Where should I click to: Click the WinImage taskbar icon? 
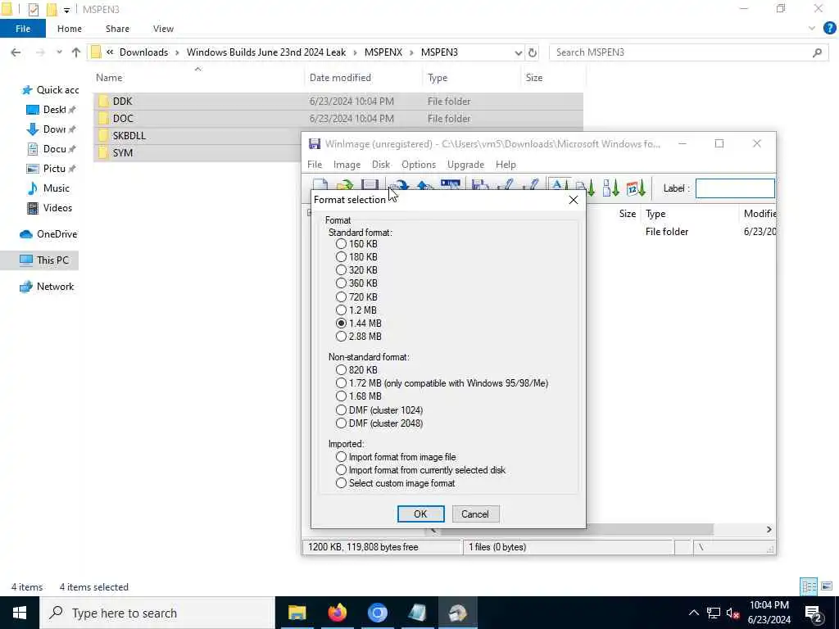click(457, 613)
